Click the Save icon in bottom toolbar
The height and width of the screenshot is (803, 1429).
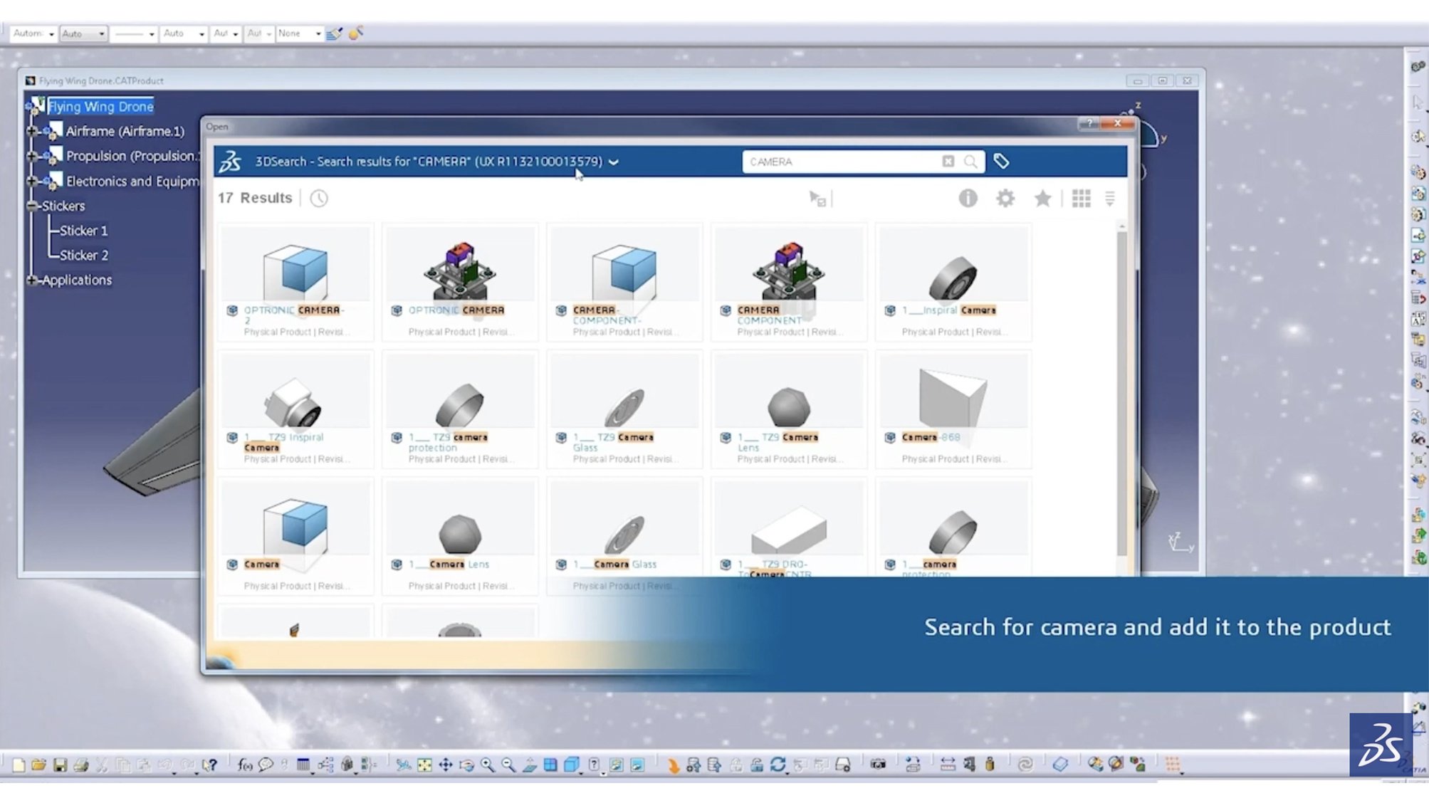pos(60,765)
